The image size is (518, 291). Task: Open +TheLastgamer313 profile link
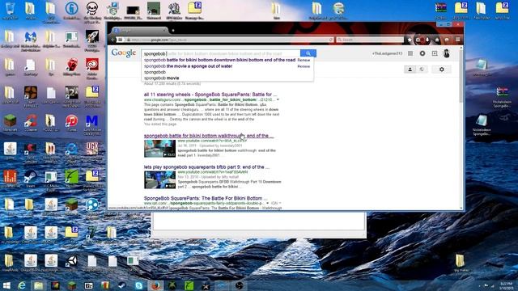[387, 53]
